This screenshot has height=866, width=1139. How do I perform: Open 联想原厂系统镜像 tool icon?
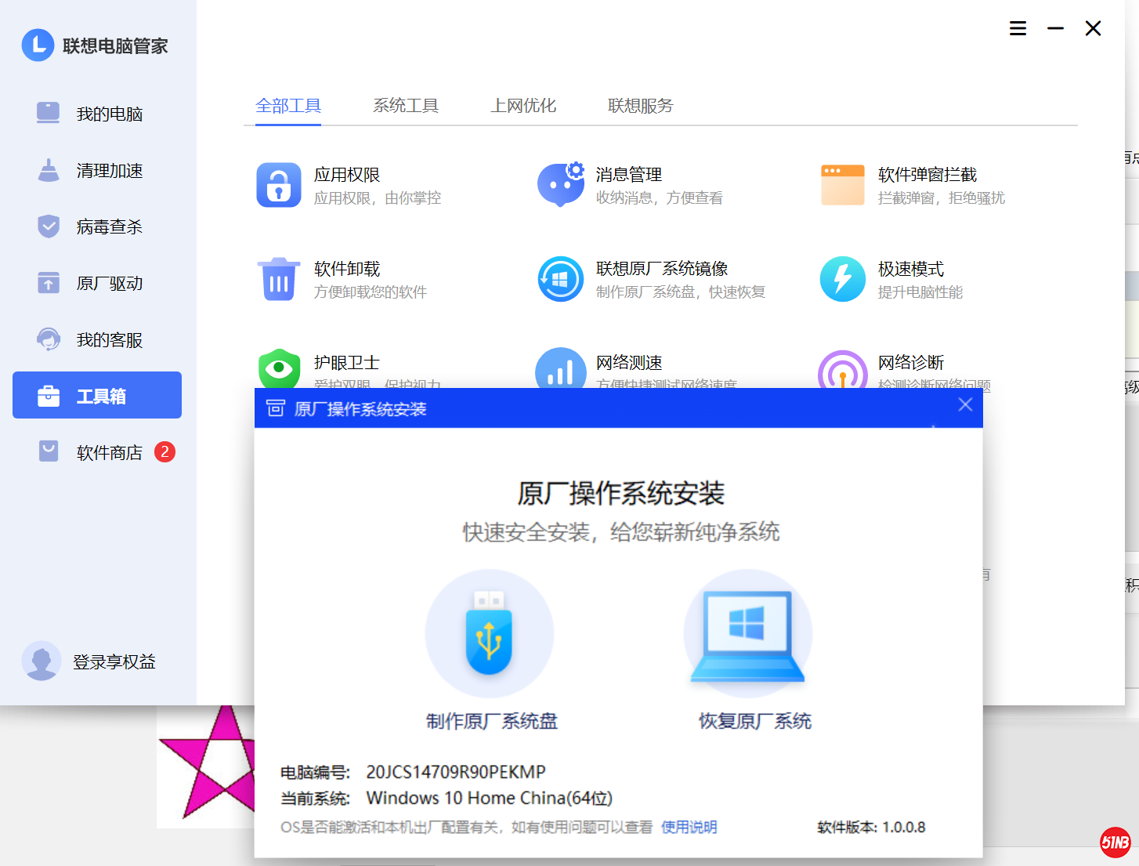click(x=560, y=279)
